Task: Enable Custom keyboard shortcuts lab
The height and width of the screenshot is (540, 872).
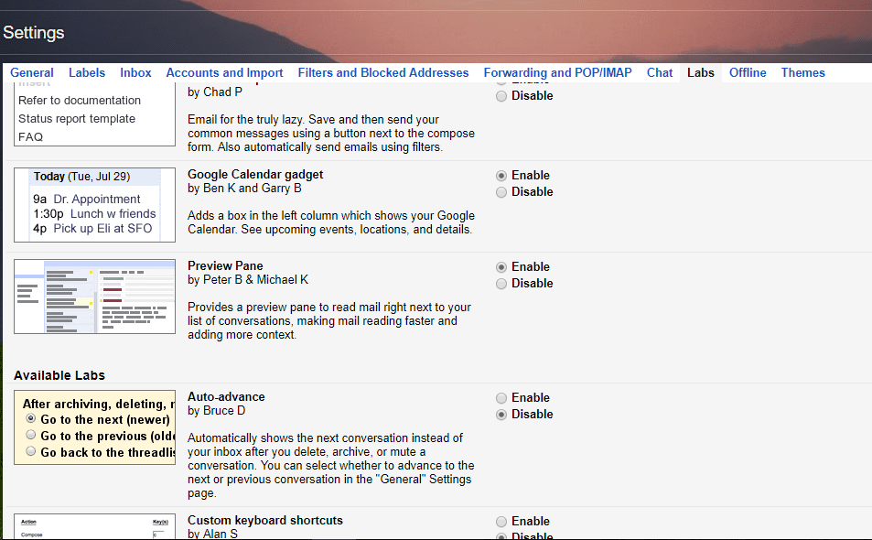Action: pyautogui.click(x=501, y=522)
